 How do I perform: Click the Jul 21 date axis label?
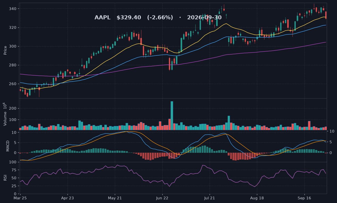pyautogui.click(x=209, y=198)
